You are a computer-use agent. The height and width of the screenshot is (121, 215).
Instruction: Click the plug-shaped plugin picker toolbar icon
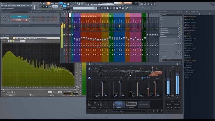pyautogui.click(x=120, y=8)
